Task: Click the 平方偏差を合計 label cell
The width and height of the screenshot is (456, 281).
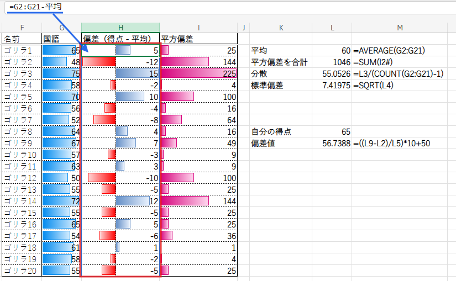Action: pyautogui.click(x=281, y=62)
